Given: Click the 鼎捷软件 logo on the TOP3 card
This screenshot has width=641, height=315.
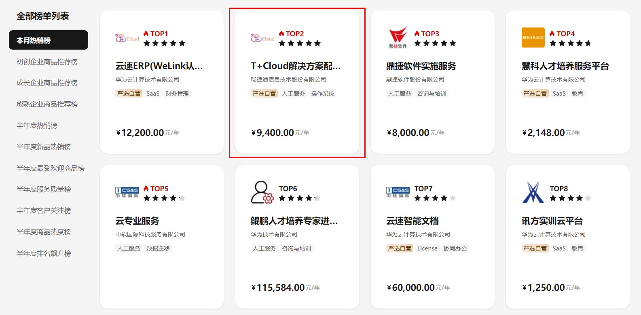Looking at the screenshot, I should click(398, 38).
